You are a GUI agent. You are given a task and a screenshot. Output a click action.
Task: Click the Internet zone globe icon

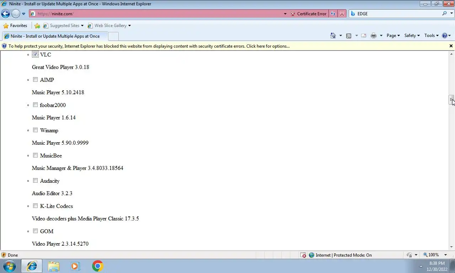click(311, 255)
